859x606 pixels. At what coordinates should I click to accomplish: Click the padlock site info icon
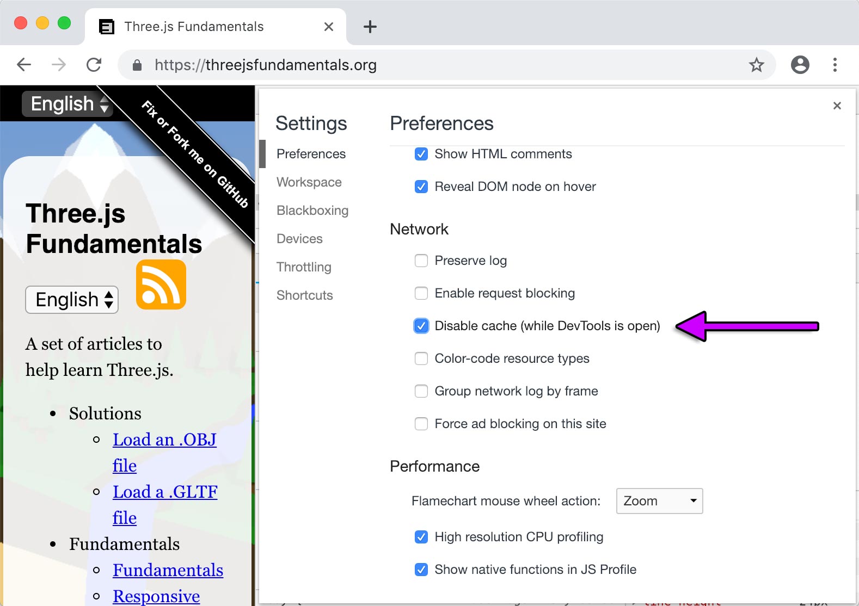click(x=137, y=65)
